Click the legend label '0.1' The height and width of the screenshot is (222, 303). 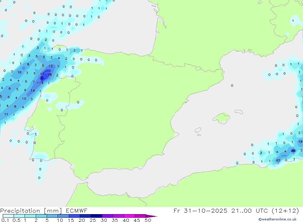[x=5, y=220]
